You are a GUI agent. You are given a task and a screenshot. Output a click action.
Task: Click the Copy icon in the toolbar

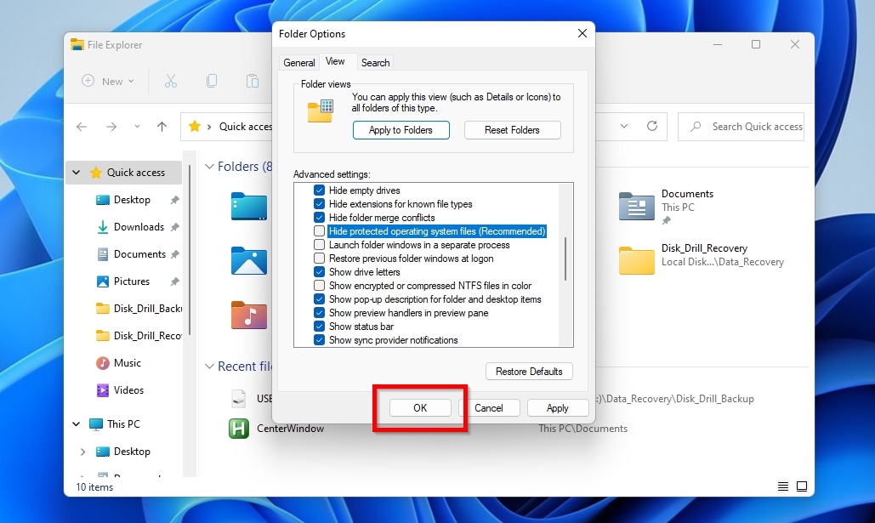tap(213, 80)
